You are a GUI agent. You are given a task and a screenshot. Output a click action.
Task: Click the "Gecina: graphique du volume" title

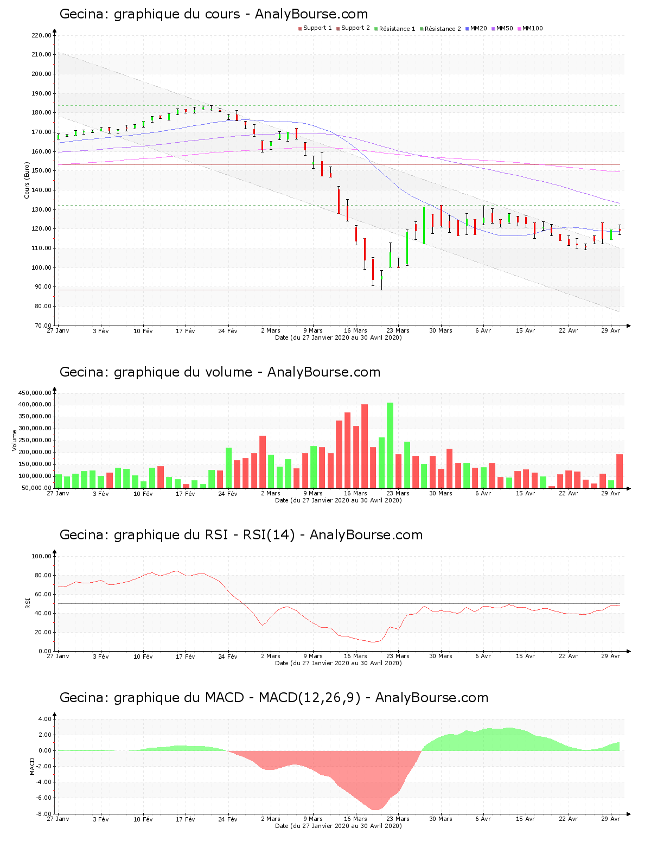click(156, 372)
